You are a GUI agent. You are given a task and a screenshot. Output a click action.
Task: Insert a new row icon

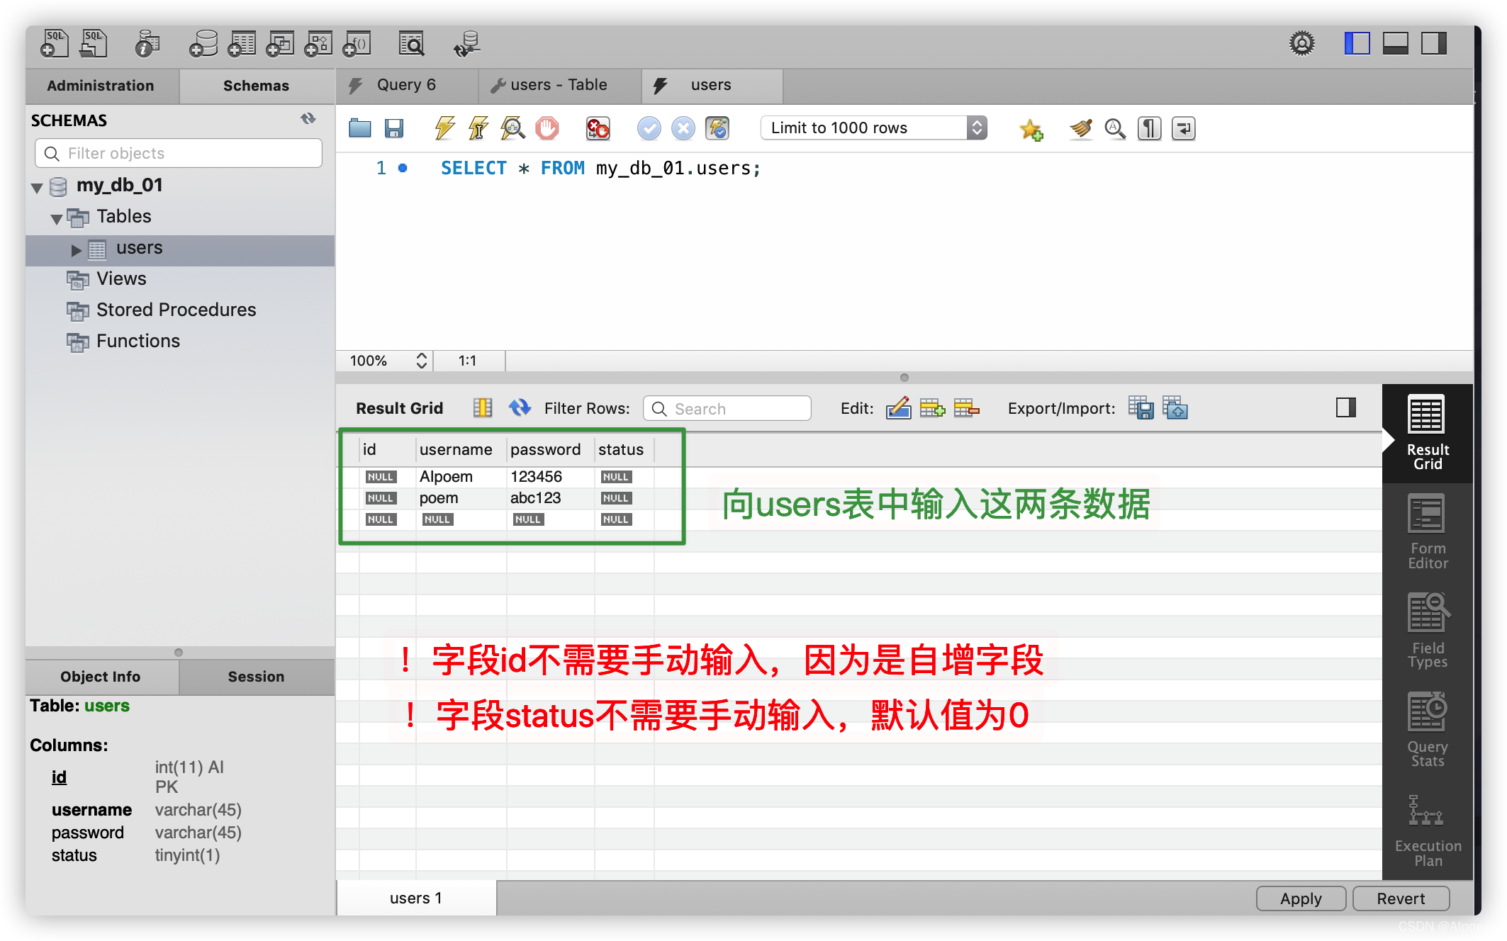pos(932,407)
